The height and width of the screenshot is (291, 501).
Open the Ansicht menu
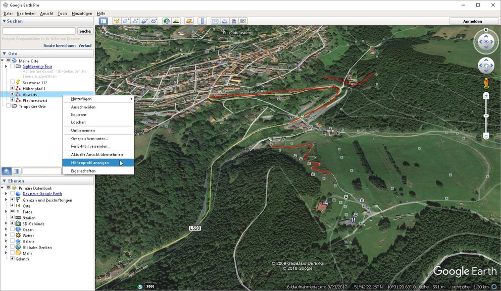click(46, 14)
